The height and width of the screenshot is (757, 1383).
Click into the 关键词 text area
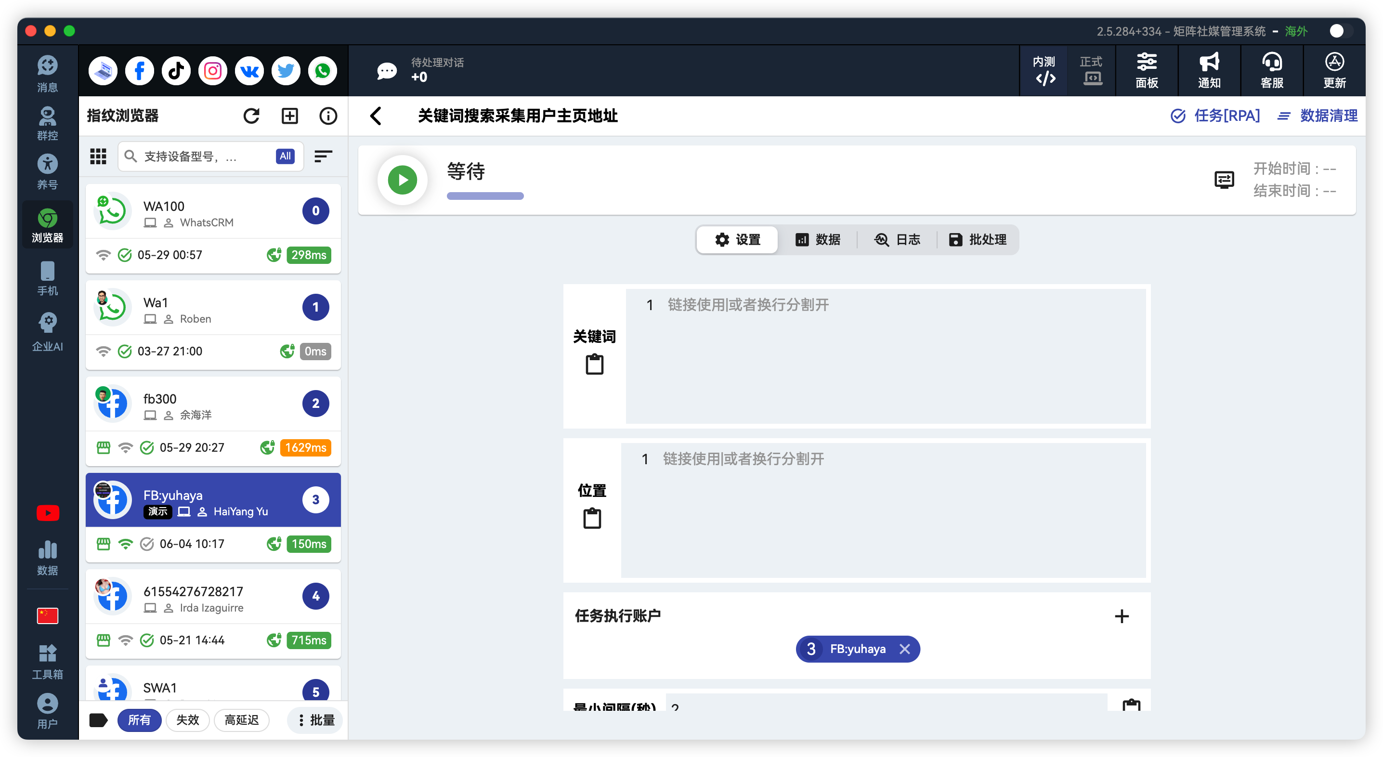point(885,356)
